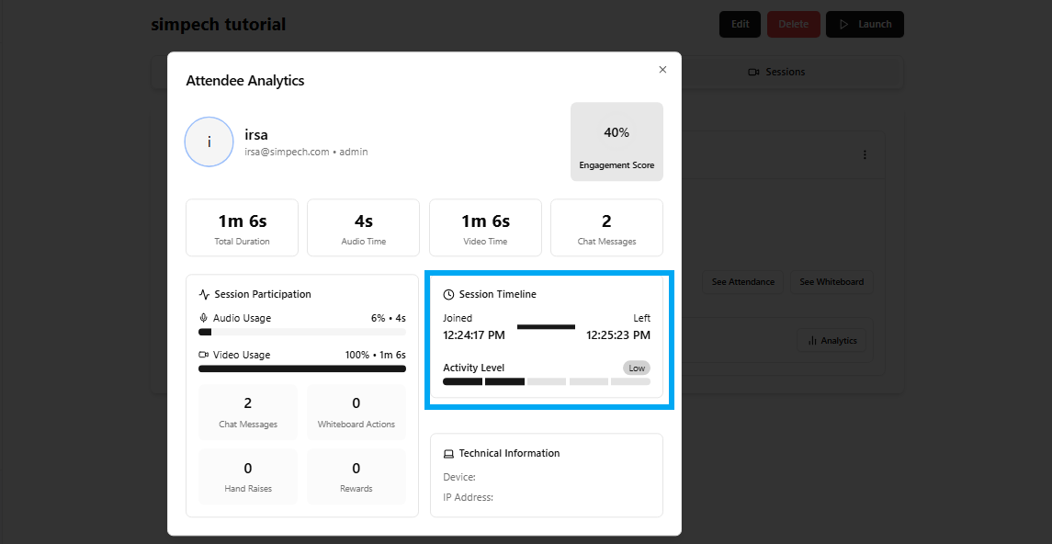Click the Low activity level badge
Screen dimensions: 1052x544
tap(637, 368)
